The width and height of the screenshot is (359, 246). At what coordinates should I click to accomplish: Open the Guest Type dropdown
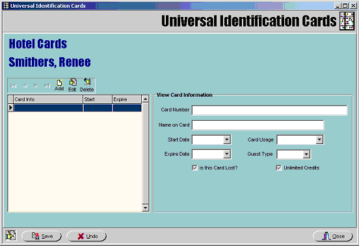pyautogui.click(x=306, y=154)
